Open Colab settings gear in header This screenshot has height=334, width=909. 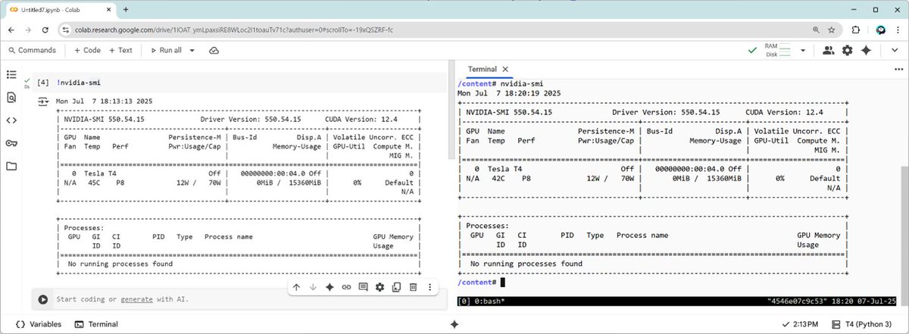[847, 50]
